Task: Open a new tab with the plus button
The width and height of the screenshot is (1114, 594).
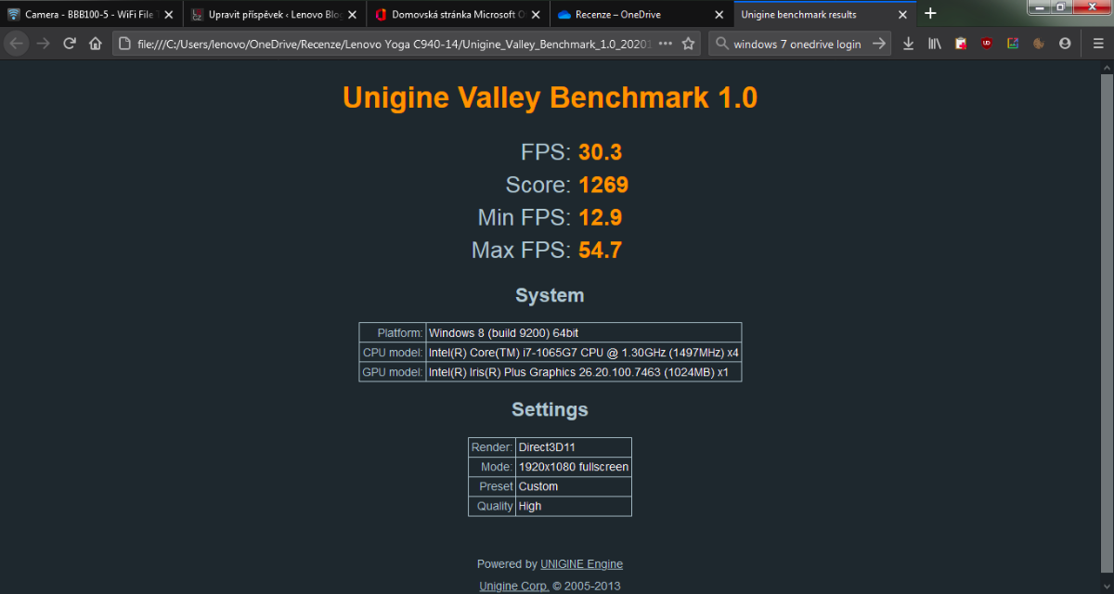Action: pos(930,14)
